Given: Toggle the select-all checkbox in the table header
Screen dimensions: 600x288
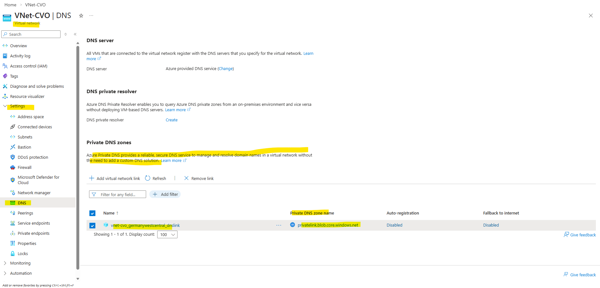Looking at the screenshot, I should tap(92, 213).
